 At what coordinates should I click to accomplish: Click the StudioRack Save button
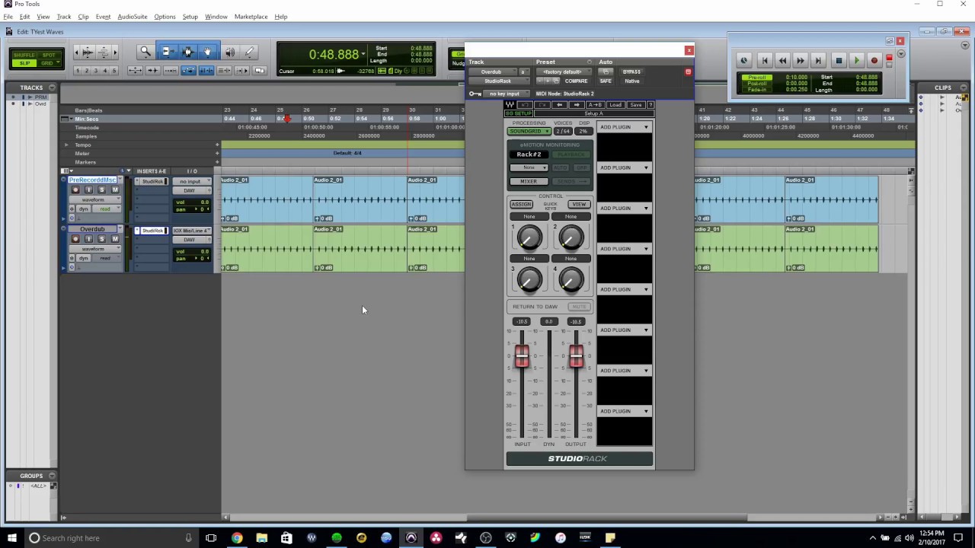click(x=636, y=105)
